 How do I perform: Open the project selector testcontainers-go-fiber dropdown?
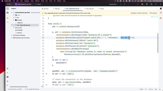(x=24, y=4)
